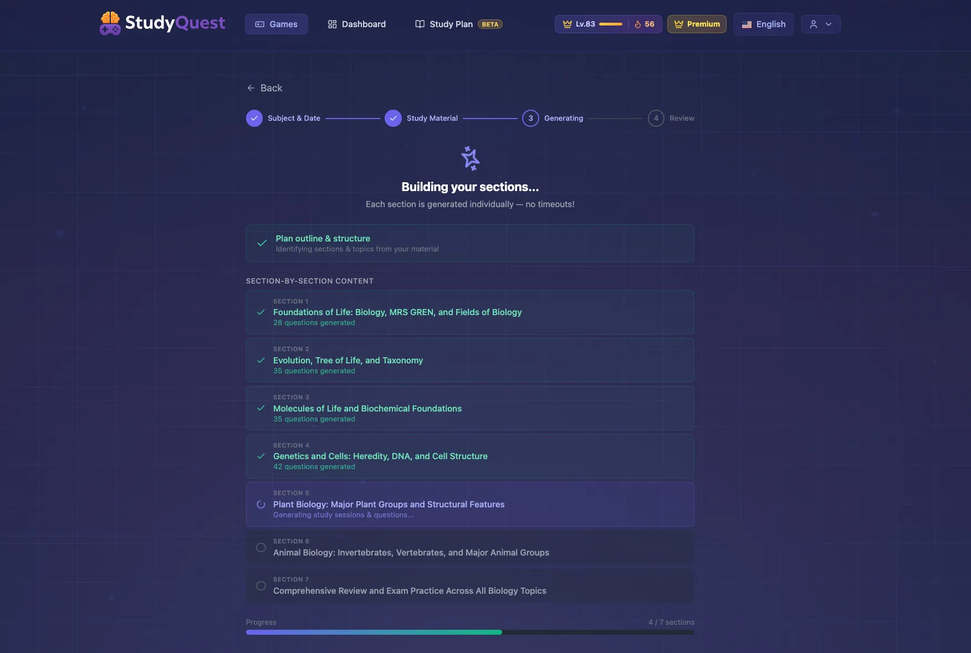The height and width of the screenshot is (653, 971).
Task: Click the Subject & Date completed step circle
Action: click(x=254, y=119)
